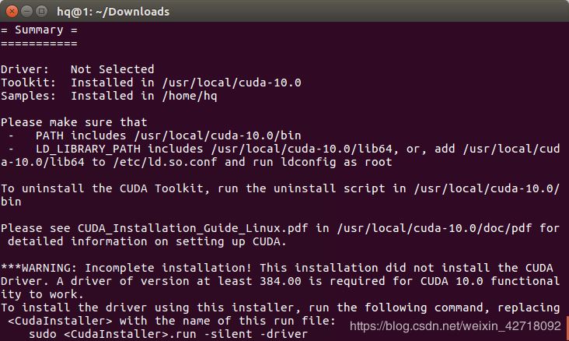Image resolution: width=569 pixels, height=341 pixels.
Task: Click the 'sudo <CudaInstaller>.run -silent -driver' command
Action: [167, 334]
